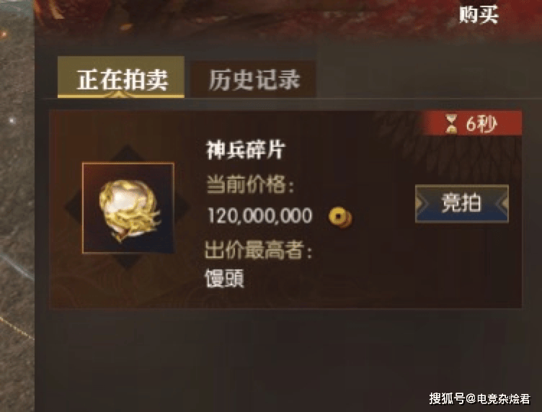Click the gray road line on map
542x412 pixels.
(x=17, y=267)
